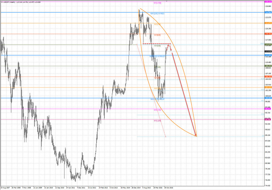
Task: Click the 125.000 blue price tag
Action: (268, 12)
